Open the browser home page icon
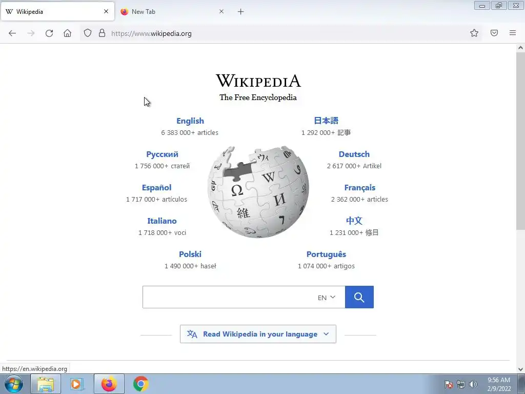 click(x=67, y=33)
